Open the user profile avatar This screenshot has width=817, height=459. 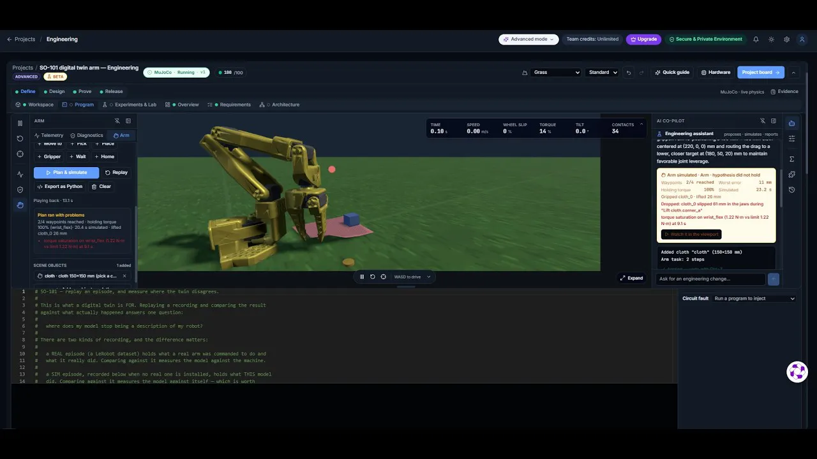[x=802, y=39]
